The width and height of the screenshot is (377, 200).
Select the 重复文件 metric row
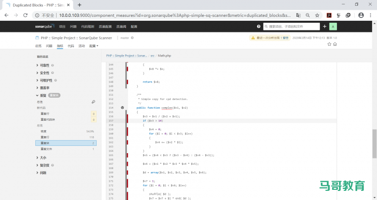coord(66,149)
